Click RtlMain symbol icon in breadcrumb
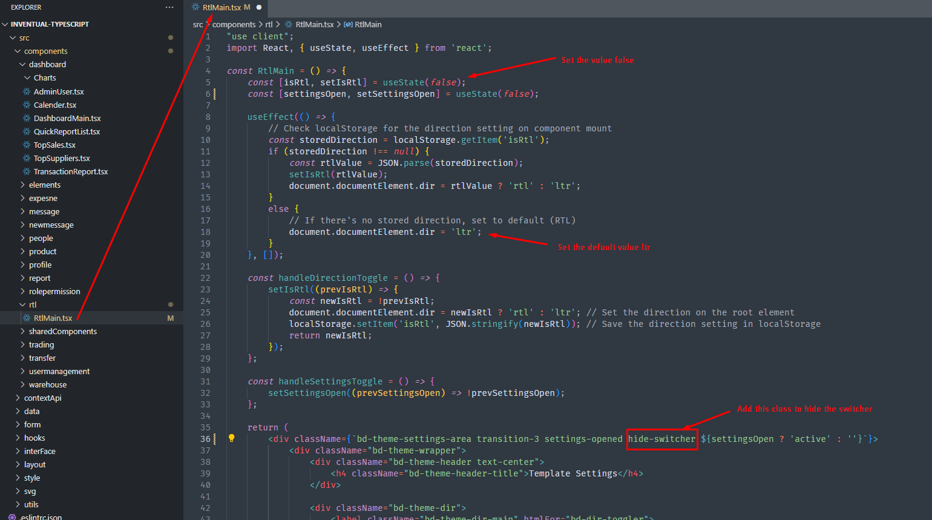The width and height of the screenshot is (932, 520). pyautogui.click(x=348, y=25)
